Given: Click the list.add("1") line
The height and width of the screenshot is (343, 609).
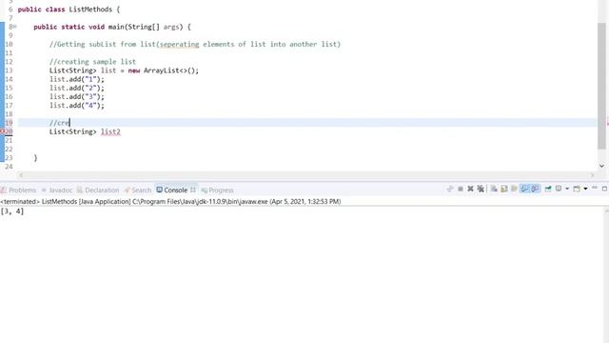Looking at the screenshot, I should 77,79.
